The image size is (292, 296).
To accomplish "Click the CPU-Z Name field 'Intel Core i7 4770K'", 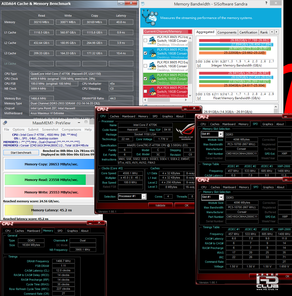I will [x=145, y=125].
